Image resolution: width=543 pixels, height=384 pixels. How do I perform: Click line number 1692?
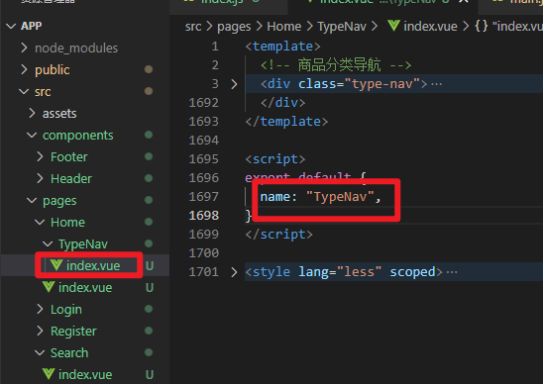(204, 103)
